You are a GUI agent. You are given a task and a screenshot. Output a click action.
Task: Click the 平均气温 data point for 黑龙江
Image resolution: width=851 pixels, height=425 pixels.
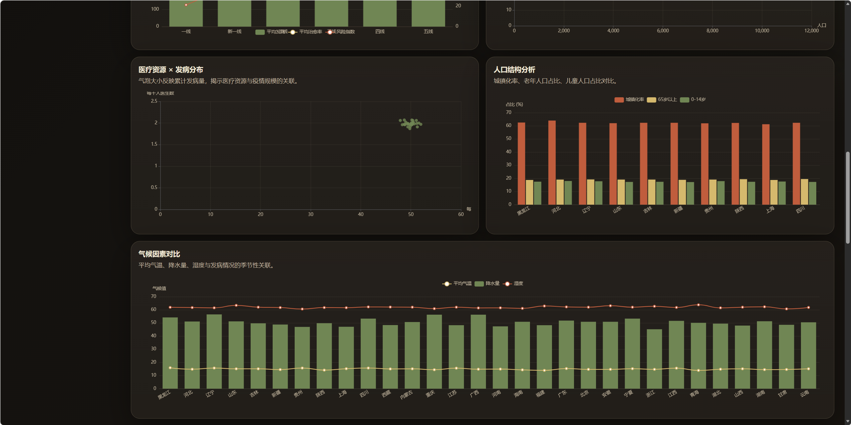(170, 368)
